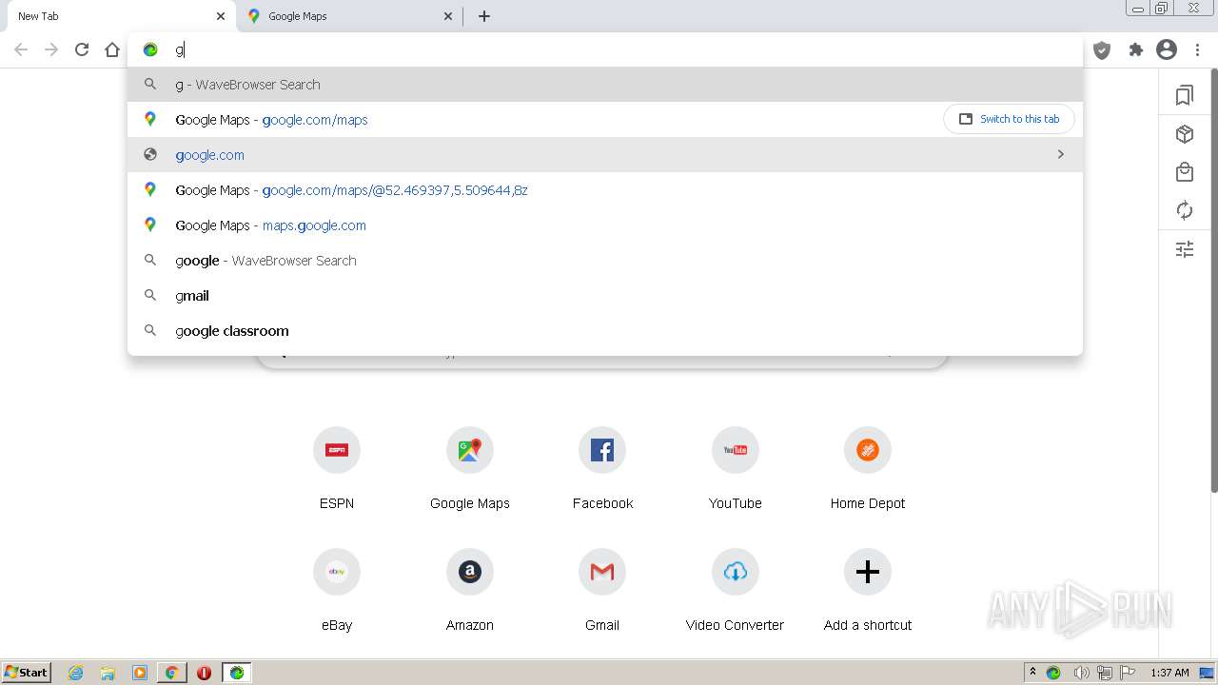Open the media player taskbar icon

pos(140,673)
